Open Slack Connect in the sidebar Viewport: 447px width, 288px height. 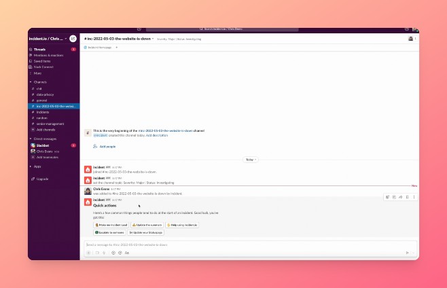click(x=43, y=67)
